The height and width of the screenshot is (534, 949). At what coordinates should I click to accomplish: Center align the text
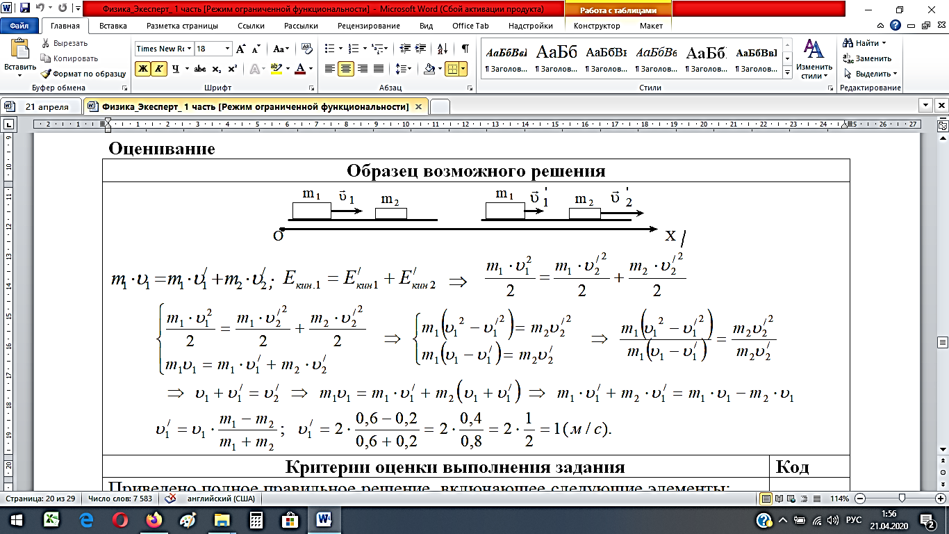click(x=346, y=68)
